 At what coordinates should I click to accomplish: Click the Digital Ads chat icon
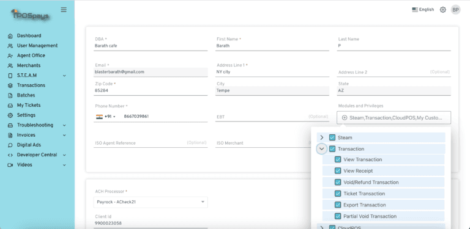[10, 145]
